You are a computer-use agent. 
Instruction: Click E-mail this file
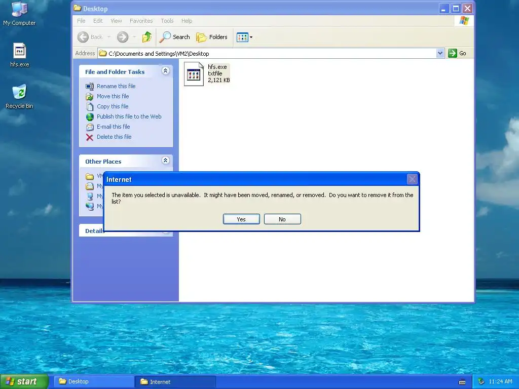[x=113, y=127]
